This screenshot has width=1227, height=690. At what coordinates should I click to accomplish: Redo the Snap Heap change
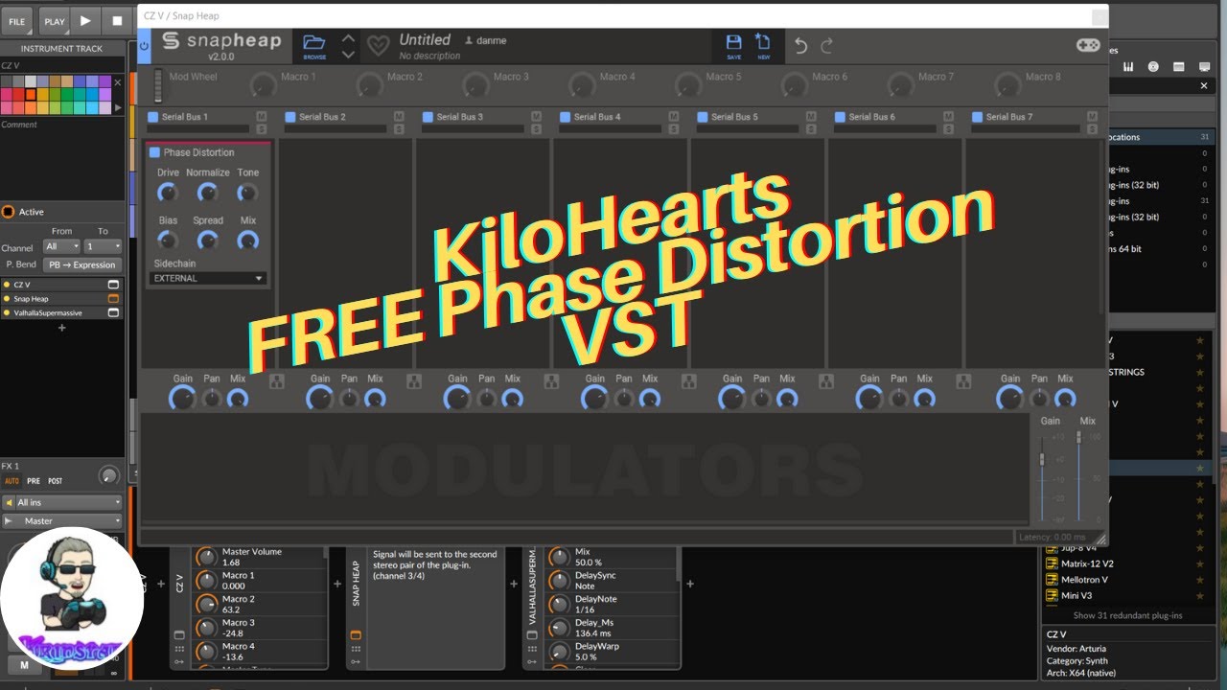click(x=826, y=45)
